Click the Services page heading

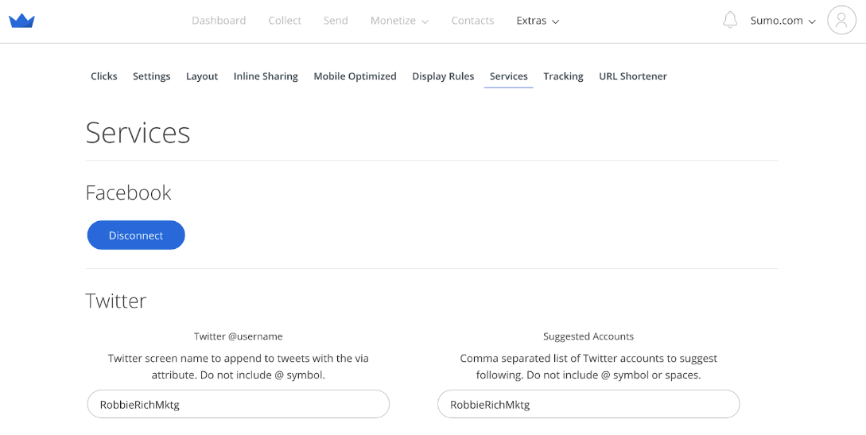[x=138, y=133]
